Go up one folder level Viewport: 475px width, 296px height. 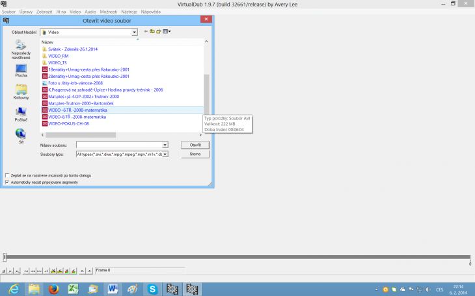pyautogui.click(x=152, y=31)
